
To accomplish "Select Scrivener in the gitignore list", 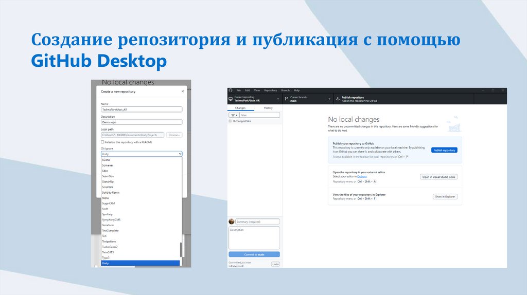I will click(x=140, y=165).
